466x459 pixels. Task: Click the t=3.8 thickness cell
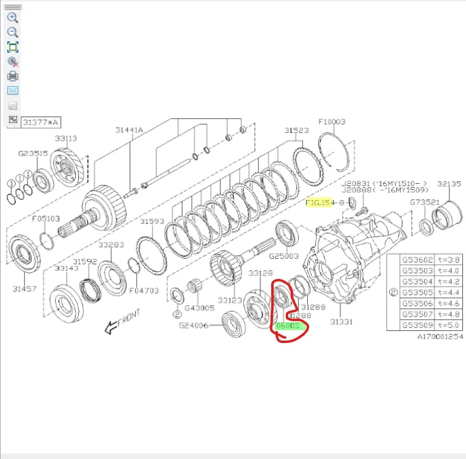448,260
